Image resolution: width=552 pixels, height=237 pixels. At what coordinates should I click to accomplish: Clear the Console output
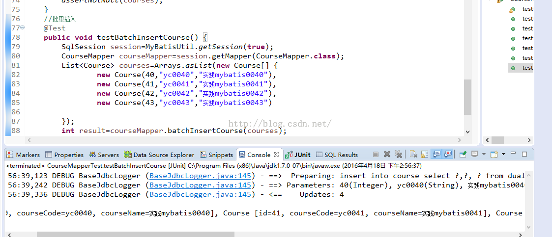pyautogui.click(x=414, y=155)
